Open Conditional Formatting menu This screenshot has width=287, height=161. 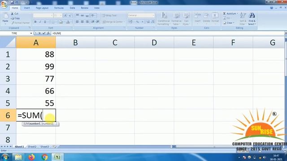(x=164, y=19)
